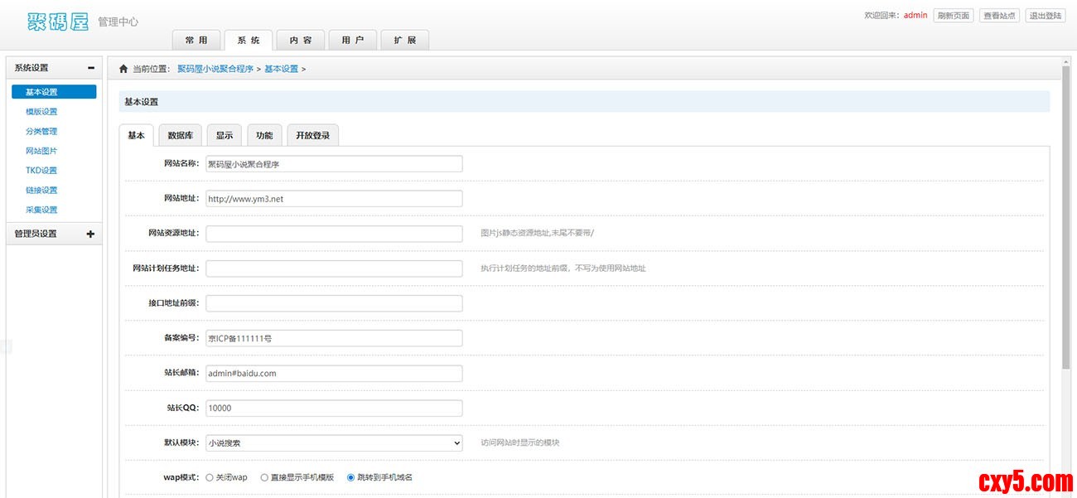Open the 内容 top menu
Screen dimensions: 1077x498
(301, 40)
